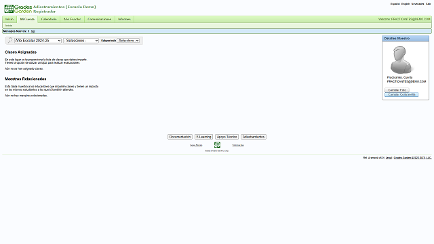Click the Grades Garden logo in header

pyautogui.click(x=18, y=9)
